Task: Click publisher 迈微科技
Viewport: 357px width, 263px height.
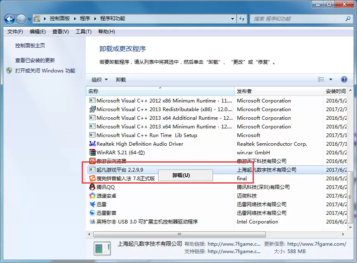Action: pos(246,196)
